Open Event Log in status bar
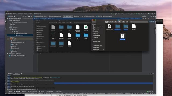The height and width of the screenshot is (96, 172). click(150, 91)
